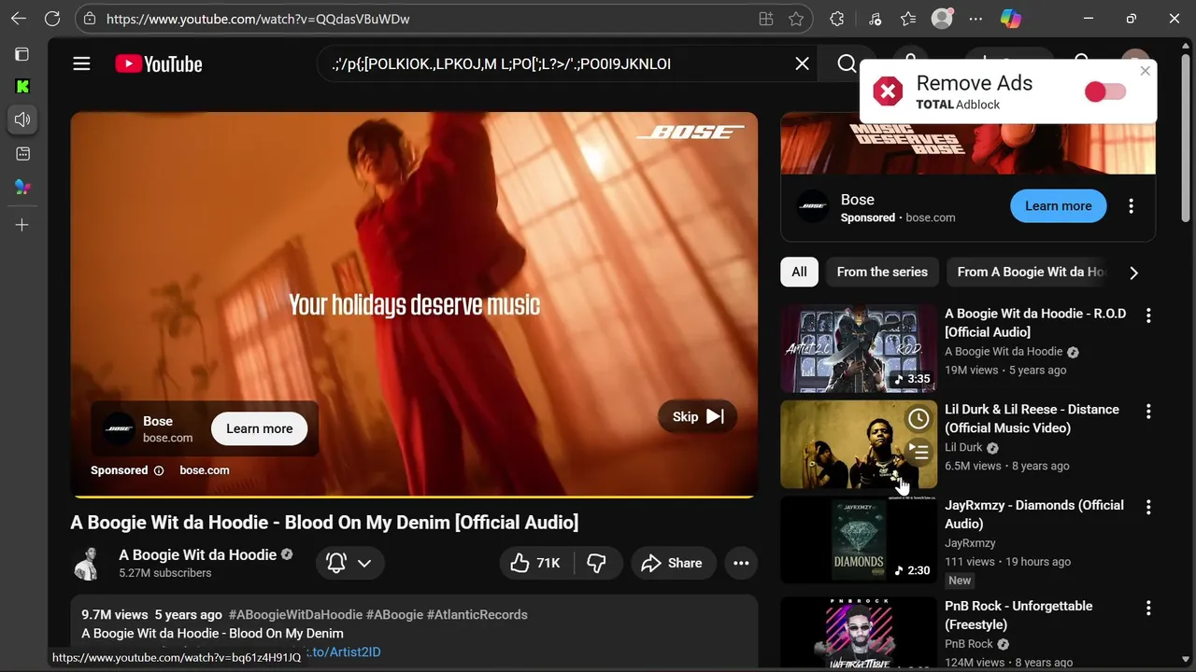This screenshot has height=672, width=1196.
Task: Open media control music note icon
Action: tap(875, 19)
